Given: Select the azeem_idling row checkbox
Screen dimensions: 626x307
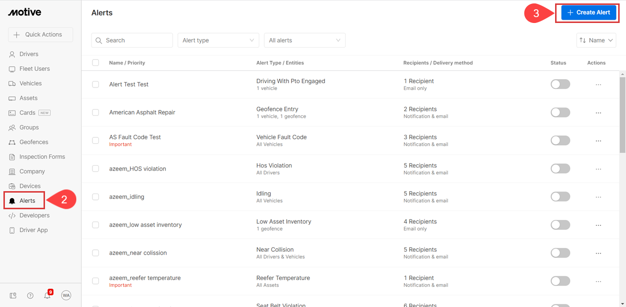Looking at the screenshot, I should 95,197.
